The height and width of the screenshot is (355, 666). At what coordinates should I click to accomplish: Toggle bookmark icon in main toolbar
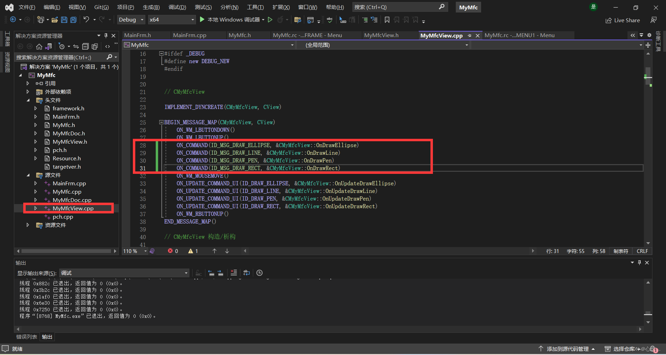(x=387, y=20)
